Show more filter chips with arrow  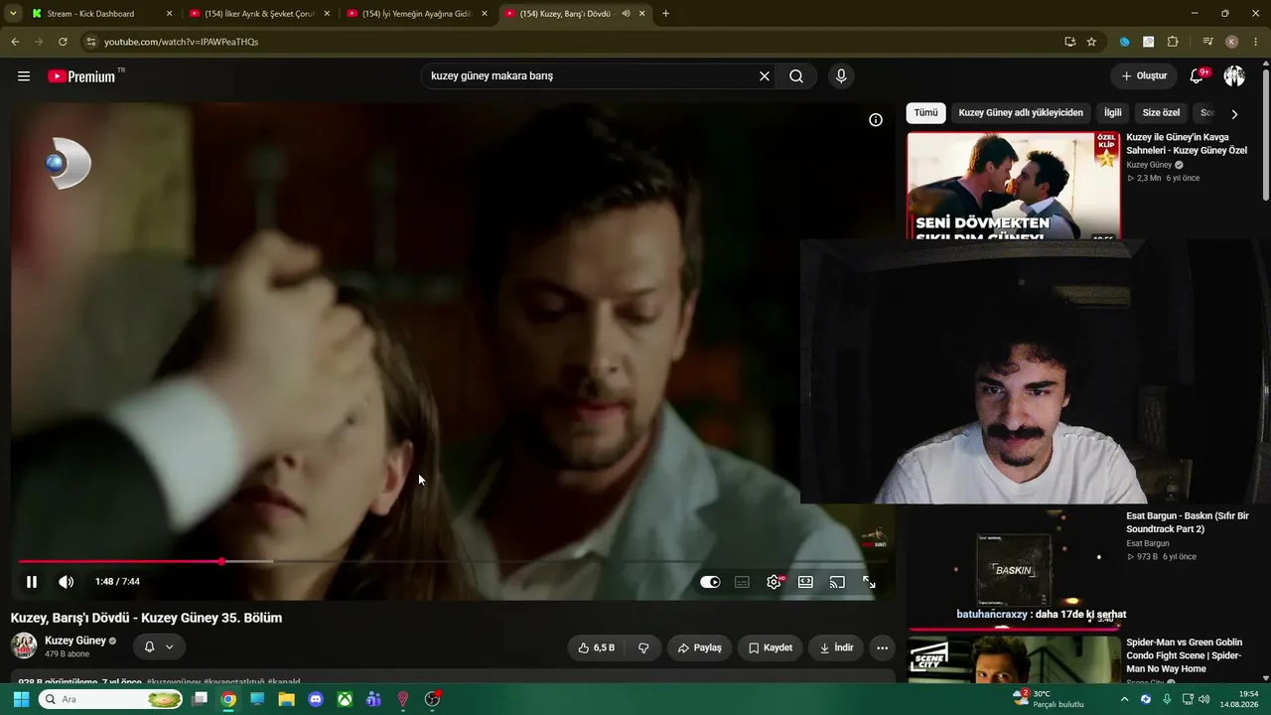(1234, 114)
